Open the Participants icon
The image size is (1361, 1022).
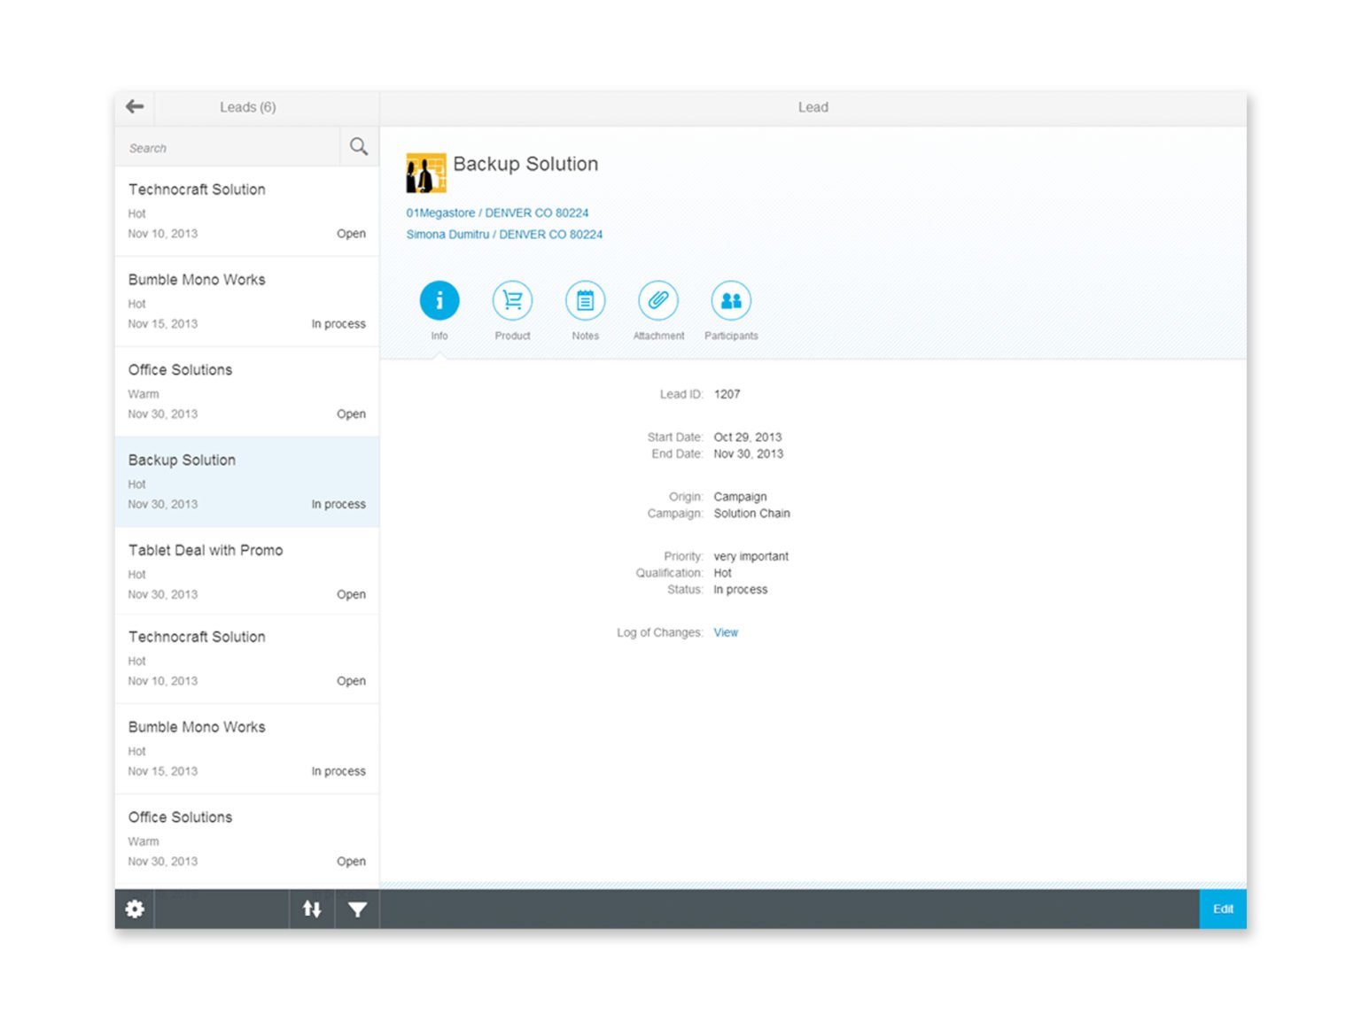(x=731, y=301)
